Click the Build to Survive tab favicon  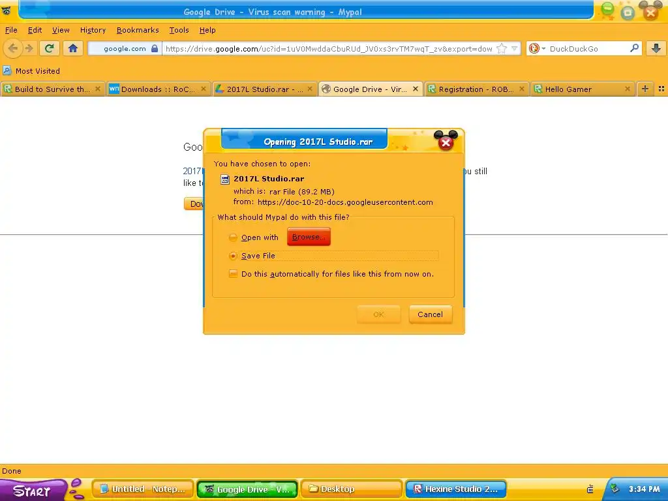[7, 89]
